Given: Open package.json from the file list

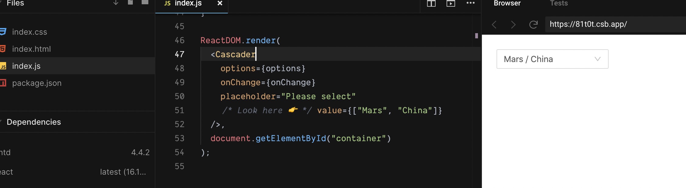Looking at the screenshot, I should (x=37, y=83).
